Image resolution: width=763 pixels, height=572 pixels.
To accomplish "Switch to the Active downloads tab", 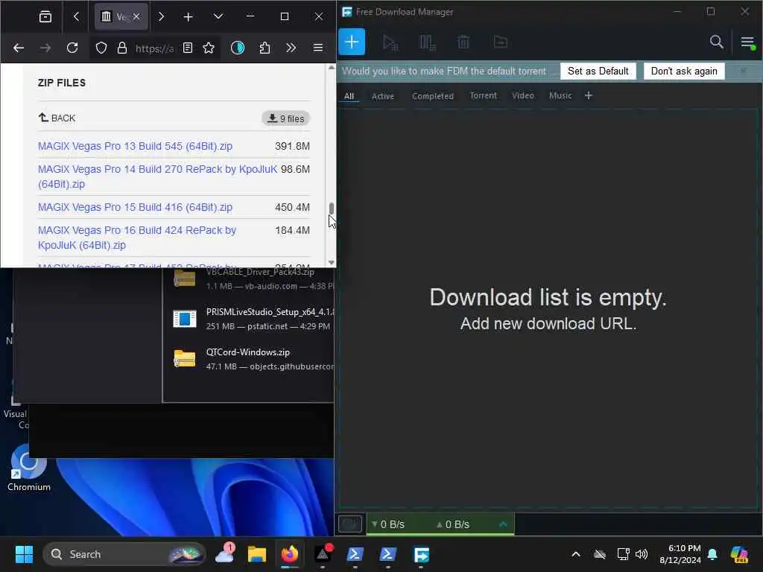I will (x=382, y=96).
